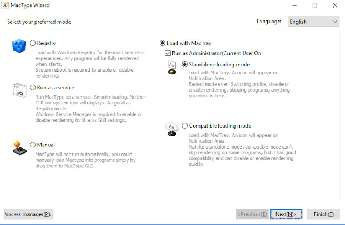Minimize the MacType Wizard window
This screenshot has width=345, height=225.
point(295,5)
